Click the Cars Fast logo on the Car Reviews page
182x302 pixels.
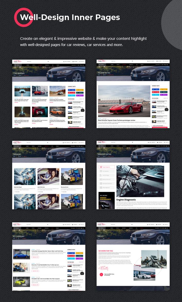click(17, 61)
